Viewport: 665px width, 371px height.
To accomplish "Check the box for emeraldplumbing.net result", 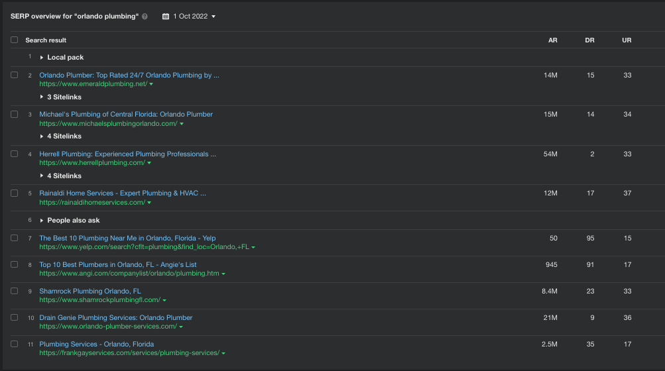I will (15, 75).
